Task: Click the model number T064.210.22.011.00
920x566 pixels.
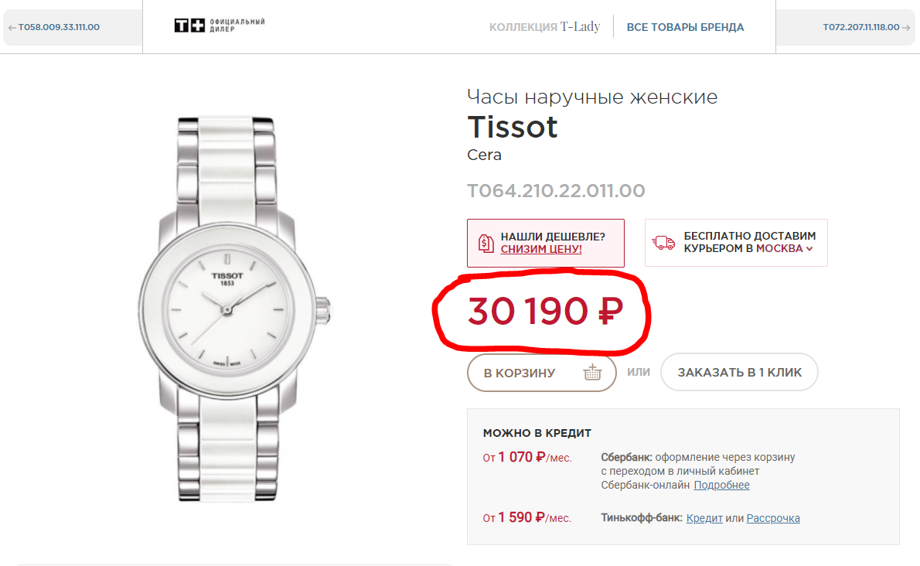Action: pos(556,190)
